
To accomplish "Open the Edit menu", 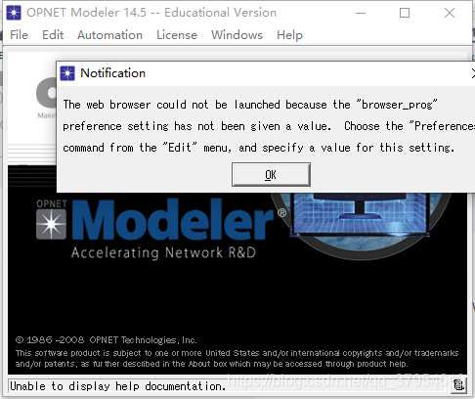I will (53, 35).
